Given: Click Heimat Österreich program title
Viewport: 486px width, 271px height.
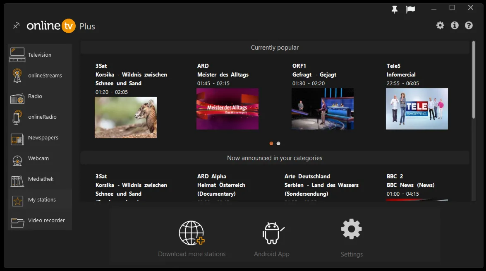Looking at the screenshot, I should tap(221, 185).
